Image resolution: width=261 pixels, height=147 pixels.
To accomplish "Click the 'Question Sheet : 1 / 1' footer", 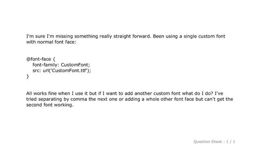I will pos(214,142).
